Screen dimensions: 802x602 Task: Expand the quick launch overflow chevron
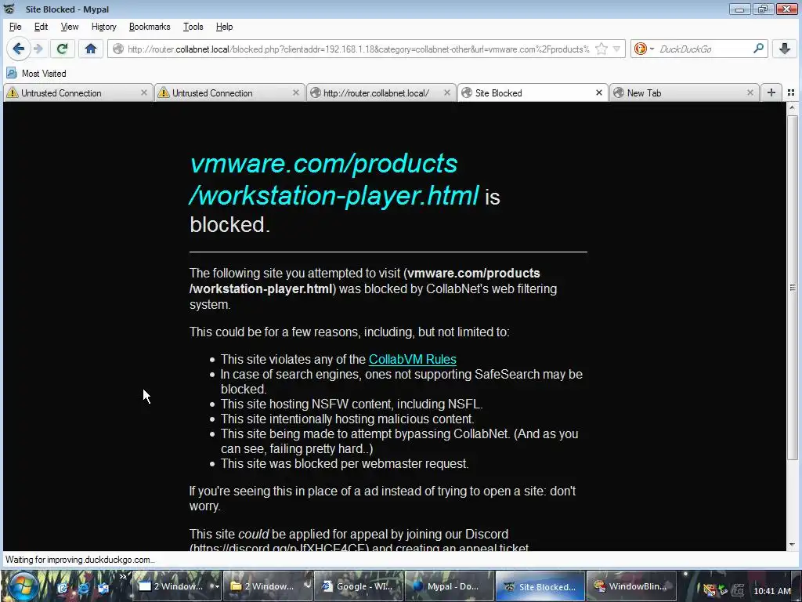pos(123,577)
